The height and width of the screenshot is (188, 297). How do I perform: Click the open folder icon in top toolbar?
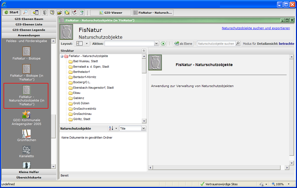(59, 12)
